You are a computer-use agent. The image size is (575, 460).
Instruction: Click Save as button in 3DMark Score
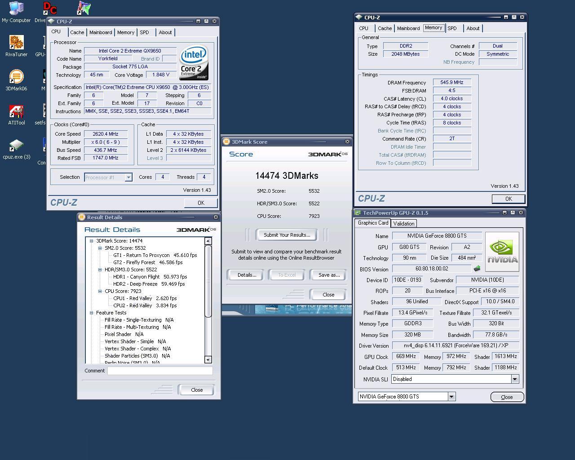point(329,275)
